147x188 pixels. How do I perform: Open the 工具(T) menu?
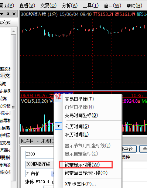[91, 6]
